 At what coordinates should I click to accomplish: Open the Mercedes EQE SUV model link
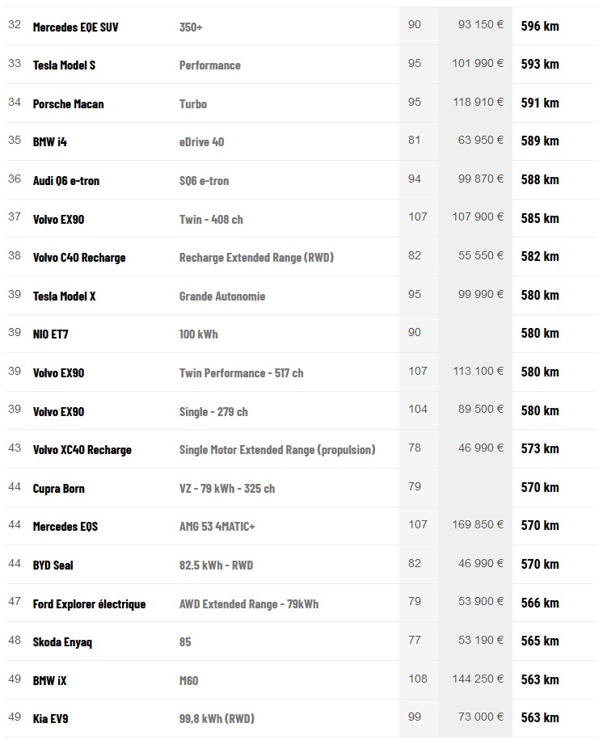click(x=75, y=27)
